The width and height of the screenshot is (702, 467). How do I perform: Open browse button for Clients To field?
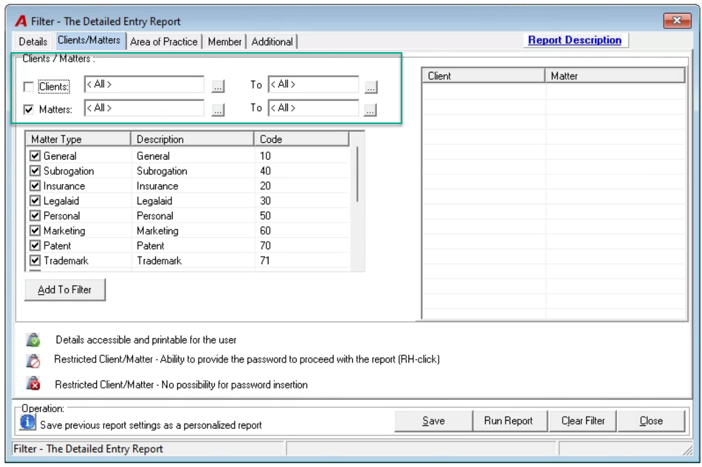(371, 87)
